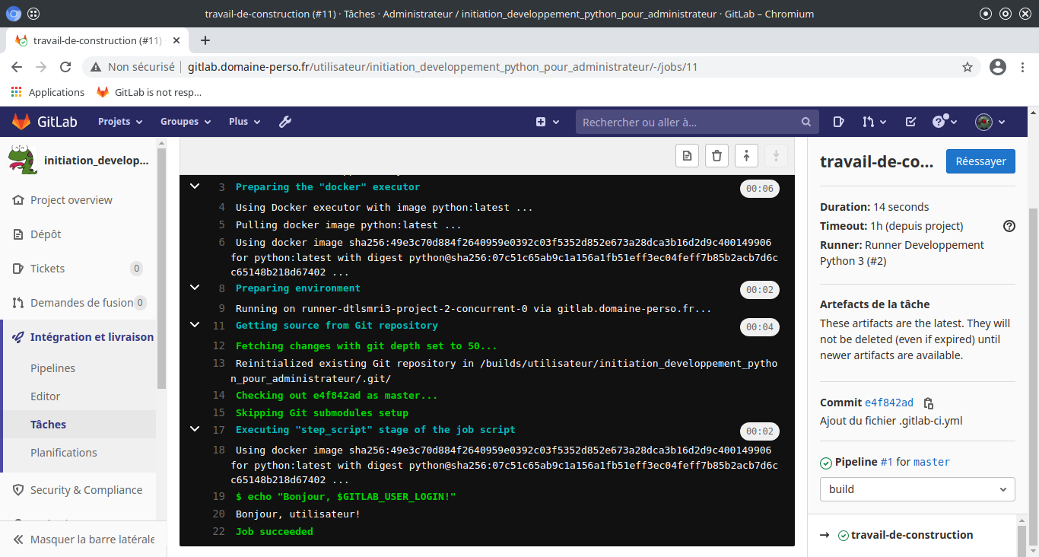1039x557 pixels.
Task: Click the timeout help question icon
Action: coord(1009,226)
